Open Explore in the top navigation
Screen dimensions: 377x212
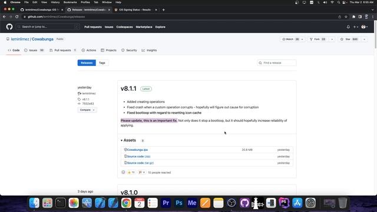coord(160,27)
